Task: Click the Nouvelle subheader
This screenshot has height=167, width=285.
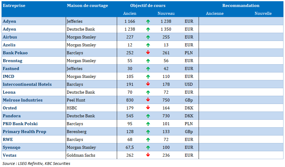Action: coord(263,13)
